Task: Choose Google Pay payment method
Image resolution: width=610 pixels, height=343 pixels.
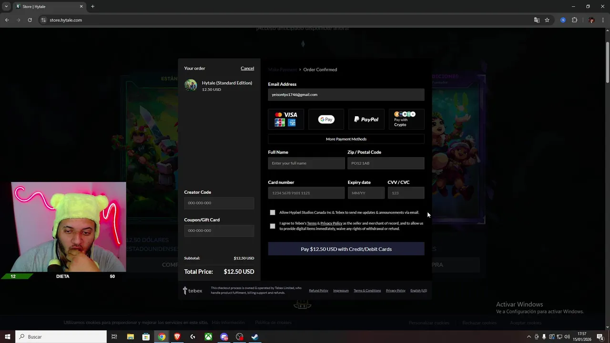Action: [326, 119]
